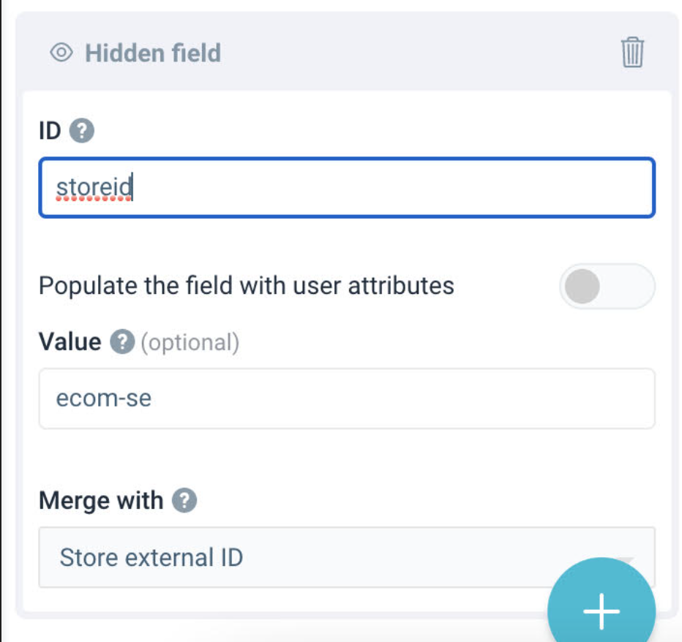682x642 pixels.
Task: Delete the hidden field with trash icon
Action: (632, 52)
